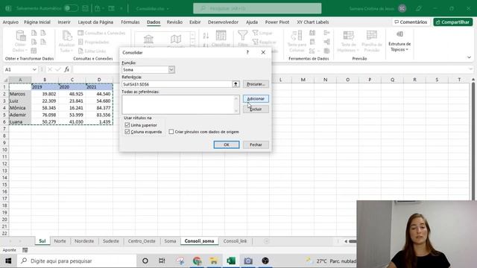Select the cell containing 84.377
The height and width of the screenshot is (268, 477).
pyautogui.click(x=99, y=108)
